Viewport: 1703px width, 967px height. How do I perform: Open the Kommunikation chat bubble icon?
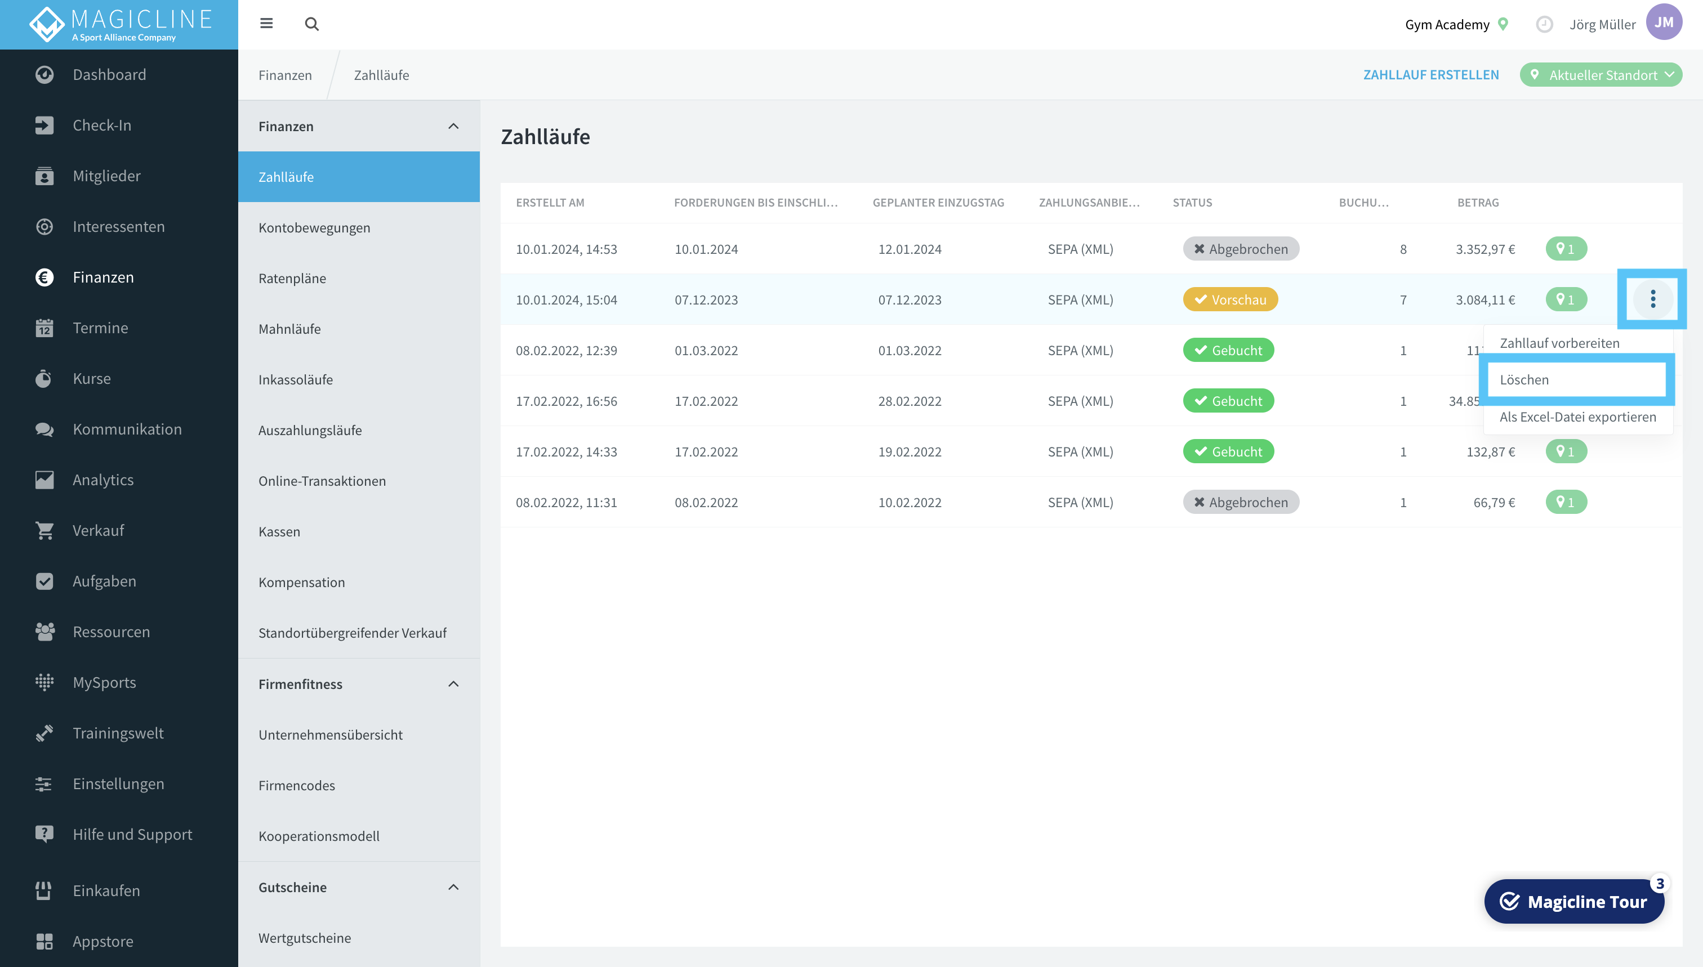[x=44, y=429]
